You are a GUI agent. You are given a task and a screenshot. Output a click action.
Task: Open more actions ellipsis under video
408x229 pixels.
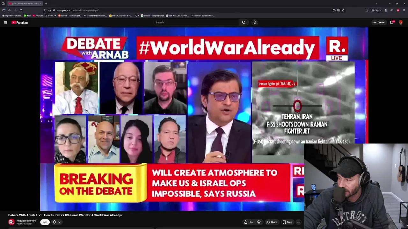pyautogui.click(x=299, y=222)
